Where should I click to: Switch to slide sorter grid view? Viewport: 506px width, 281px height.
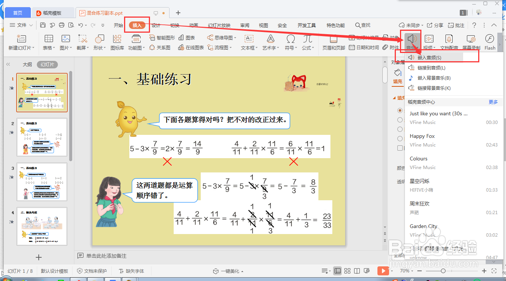(347, 270)
